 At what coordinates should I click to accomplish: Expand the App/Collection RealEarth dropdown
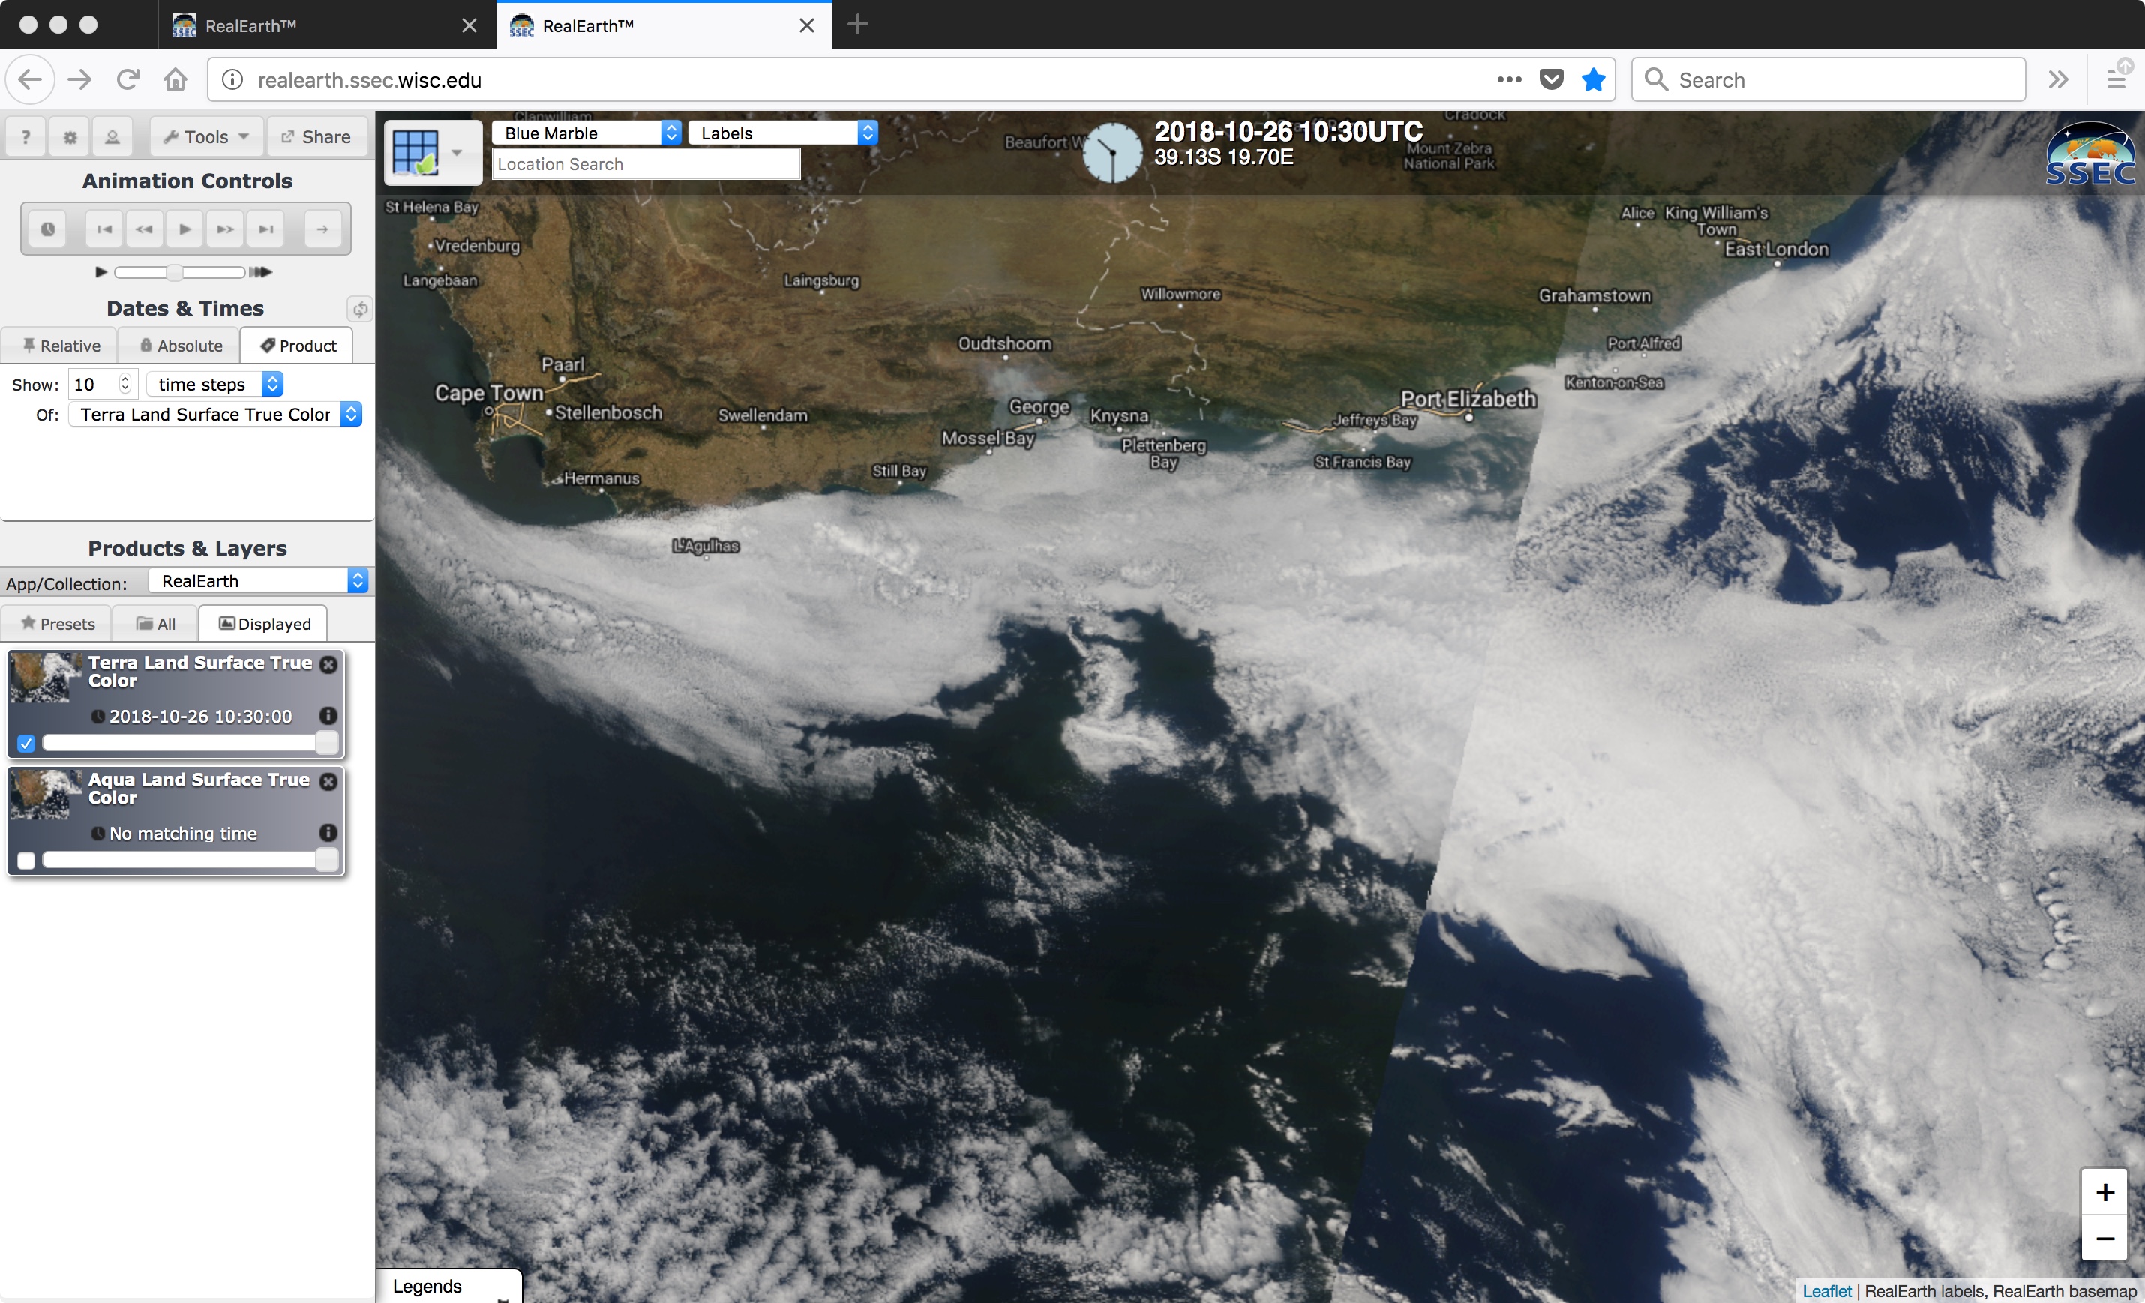tap(259, 580)
